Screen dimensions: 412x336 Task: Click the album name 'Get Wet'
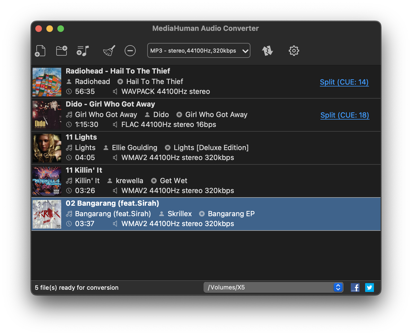pos(173,181)
